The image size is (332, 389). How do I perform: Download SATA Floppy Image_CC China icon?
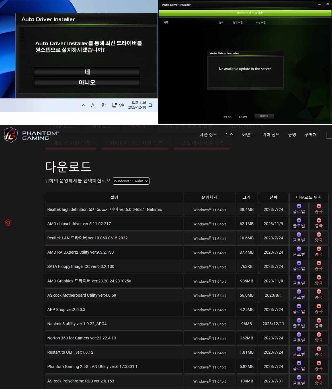pos(319,263)
